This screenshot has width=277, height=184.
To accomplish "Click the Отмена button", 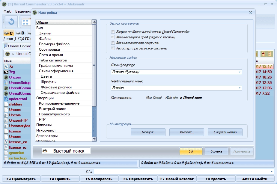I will 216,151.
